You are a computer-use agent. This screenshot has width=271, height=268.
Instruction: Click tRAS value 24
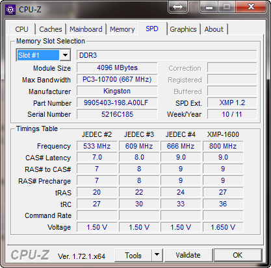[181, 192]
